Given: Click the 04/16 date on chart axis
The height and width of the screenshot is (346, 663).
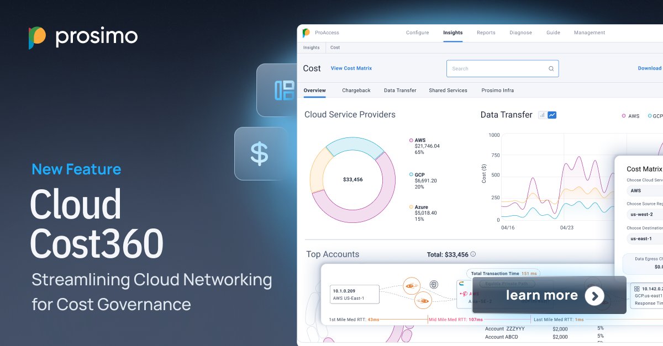Looking at the screenshot, I should 508,227.
